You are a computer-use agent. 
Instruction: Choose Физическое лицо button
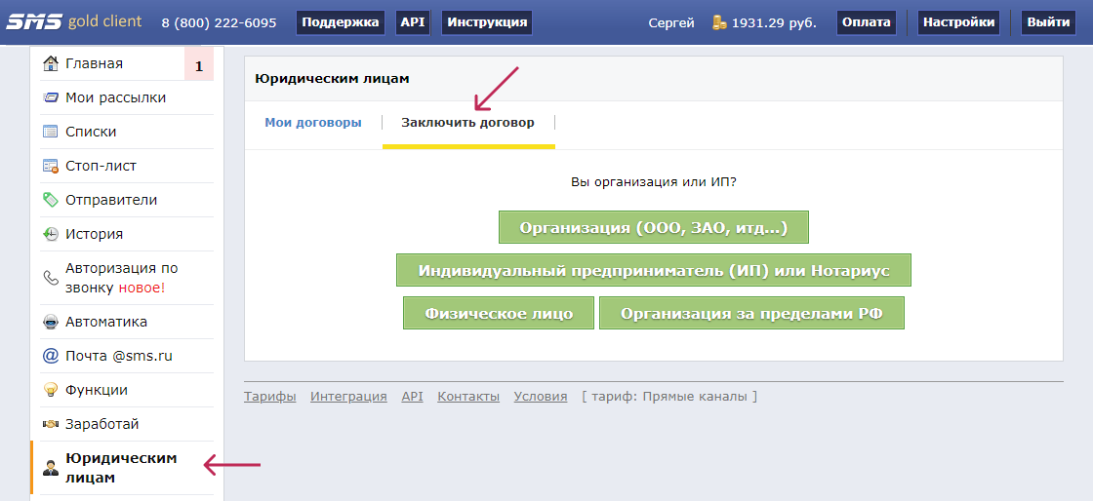coord(499,313)
